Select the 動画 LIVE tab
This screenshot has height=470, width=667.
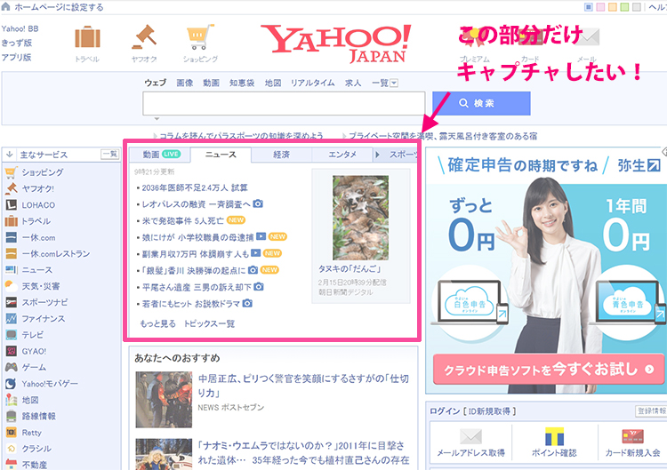point(161,155)
